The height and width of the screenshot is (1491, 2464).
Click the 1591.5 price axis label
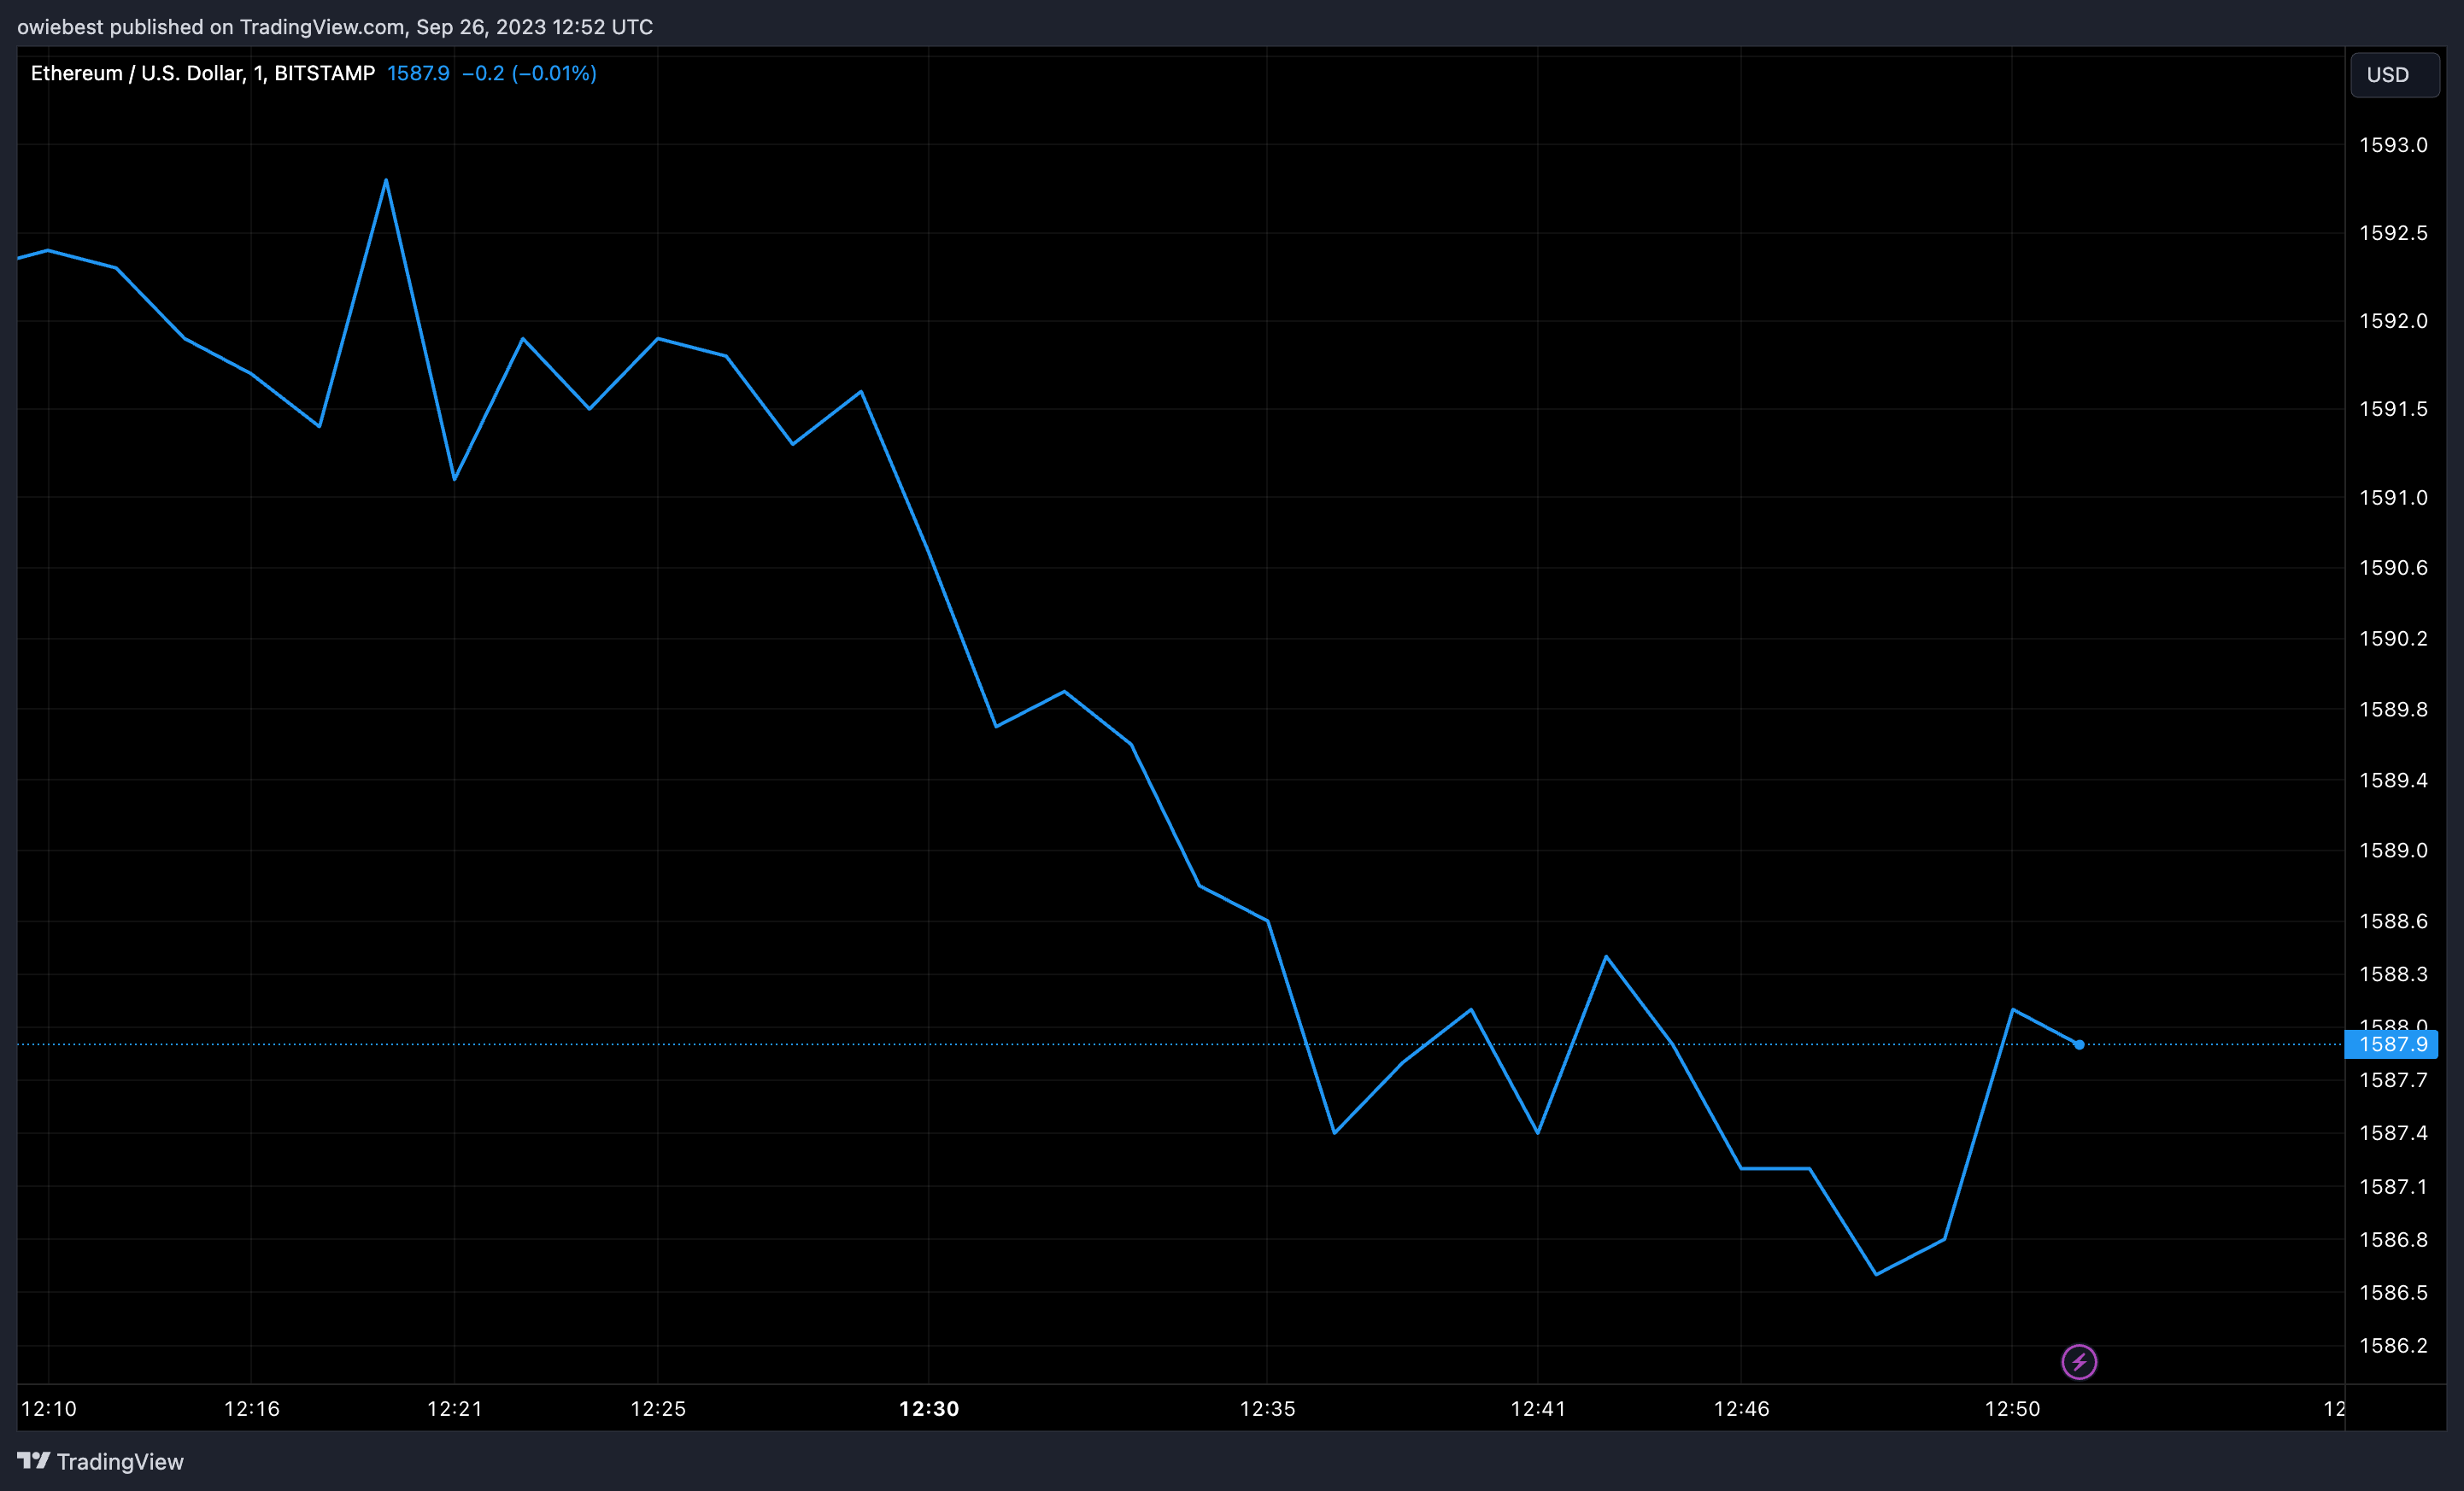tap(2393, 409)
